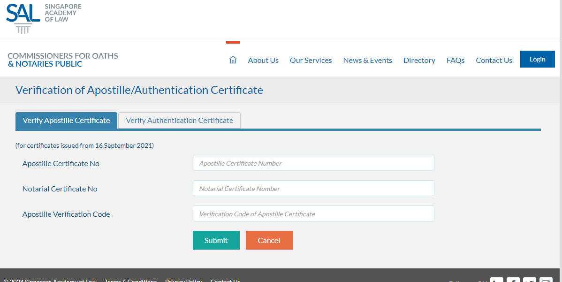Image resolution: width=562 pixels, height=282 pixels.
Task: Open the News & Events menu
Action: (367, 60)
